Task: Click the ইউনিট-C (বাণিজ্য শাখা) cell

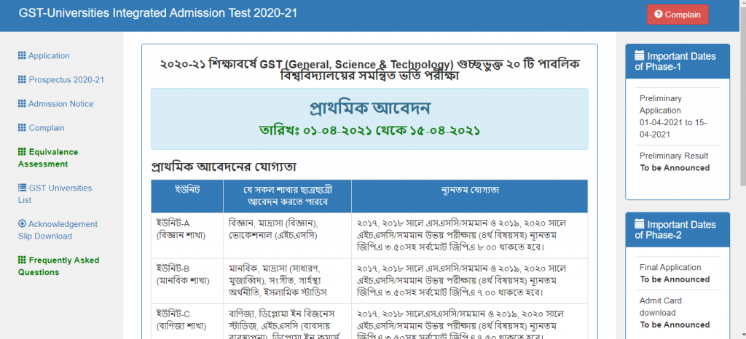Action: tap(187, 321)
